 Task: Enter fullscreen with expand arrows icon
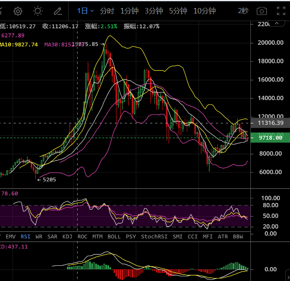281,11
